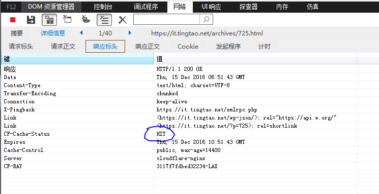Select the Expires header key
379x194 pixels.
pyautogui.click(x=15, y=142)
